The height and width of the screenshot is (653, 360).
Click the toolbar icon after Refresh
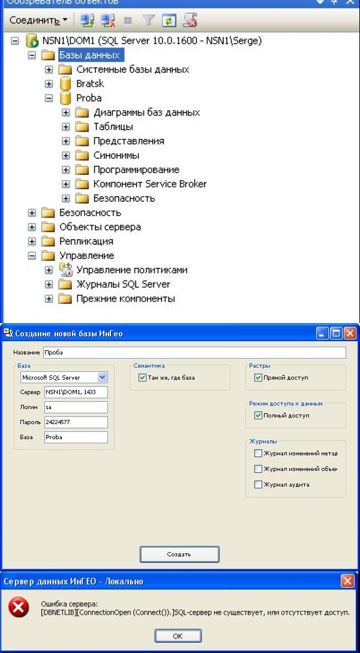pyautogui.click(x=190, y=20)
